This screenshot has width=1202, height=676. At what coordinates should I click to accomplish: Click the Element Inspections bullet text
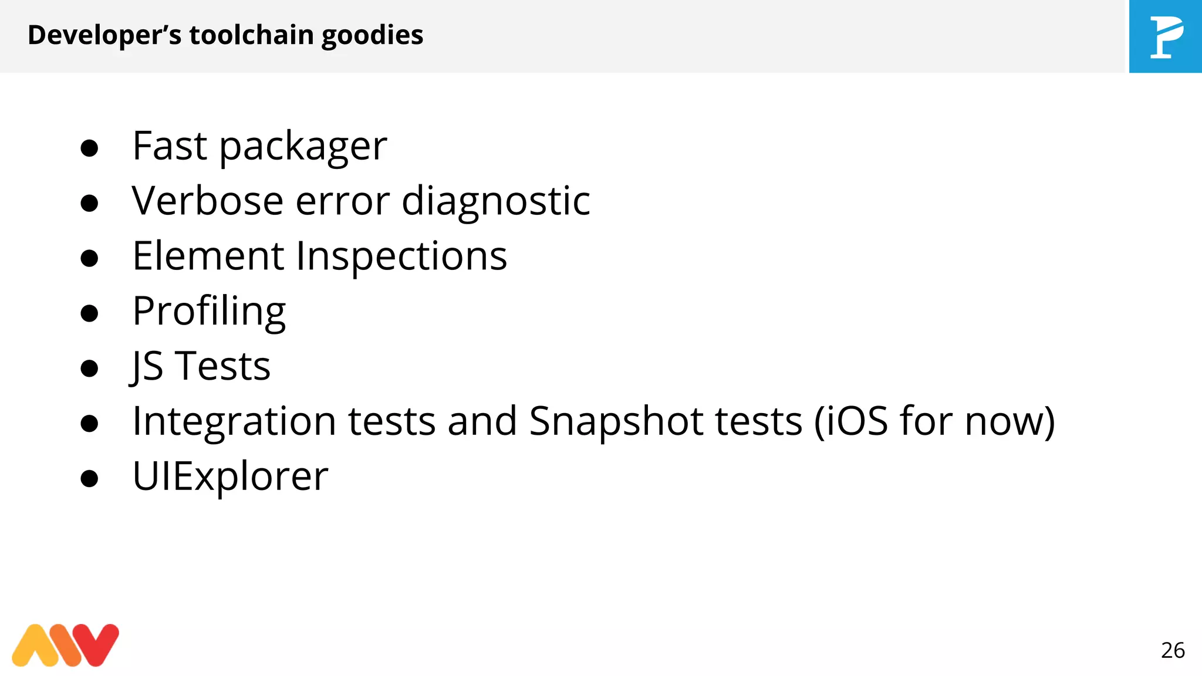[320, 256]
